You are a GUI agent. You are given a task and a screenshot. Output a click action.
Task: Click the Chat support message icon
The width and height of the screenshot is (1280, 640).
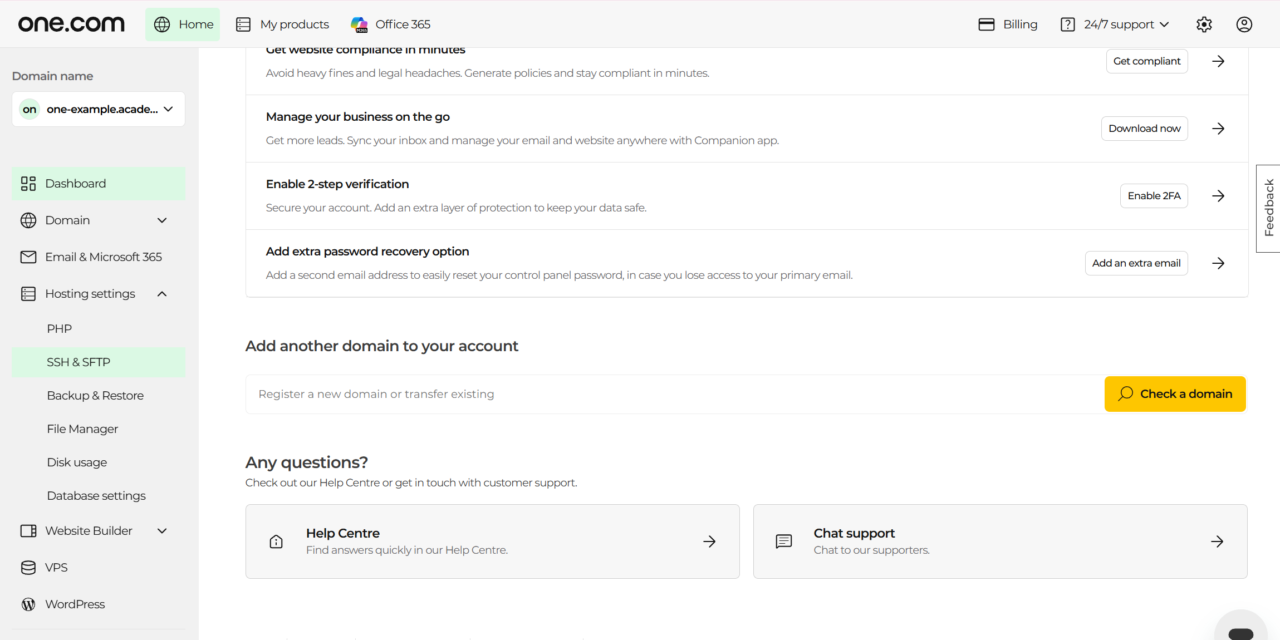(784, 541)
